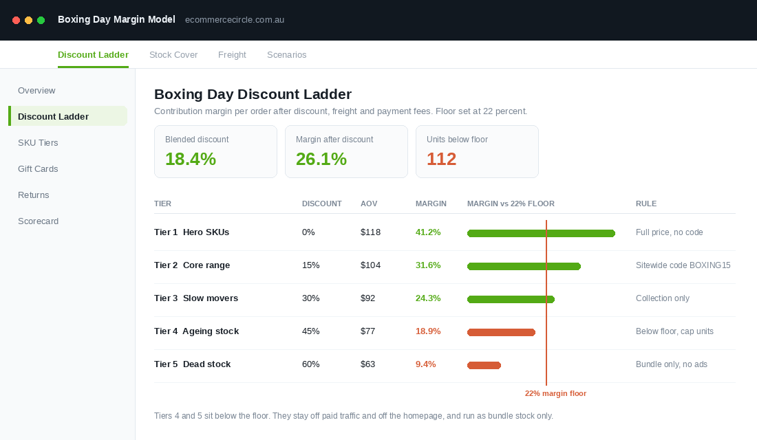Click the Collection only rule

tap(662, 298)
